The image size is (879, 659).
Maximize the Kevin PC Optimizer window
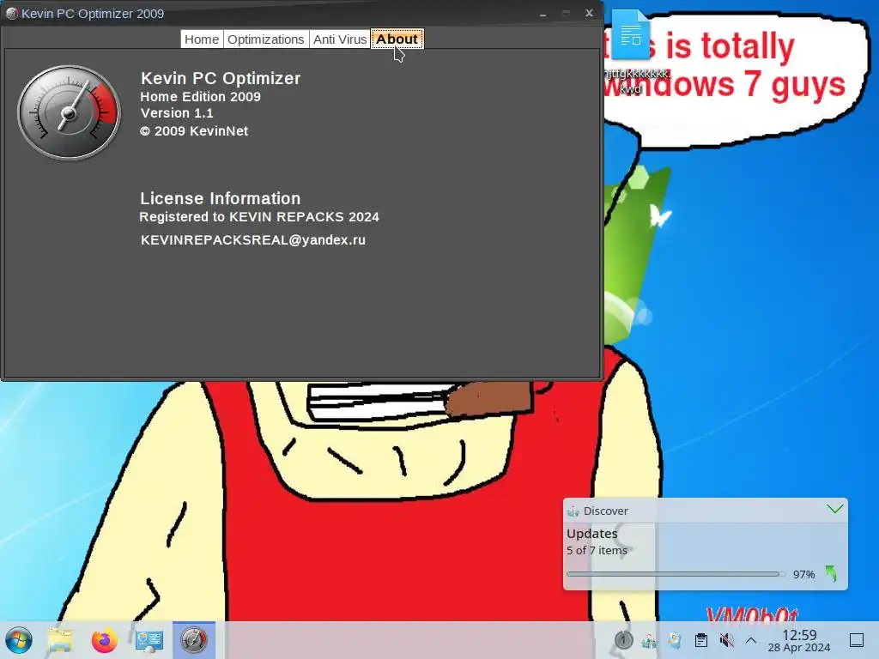[566, 14]
